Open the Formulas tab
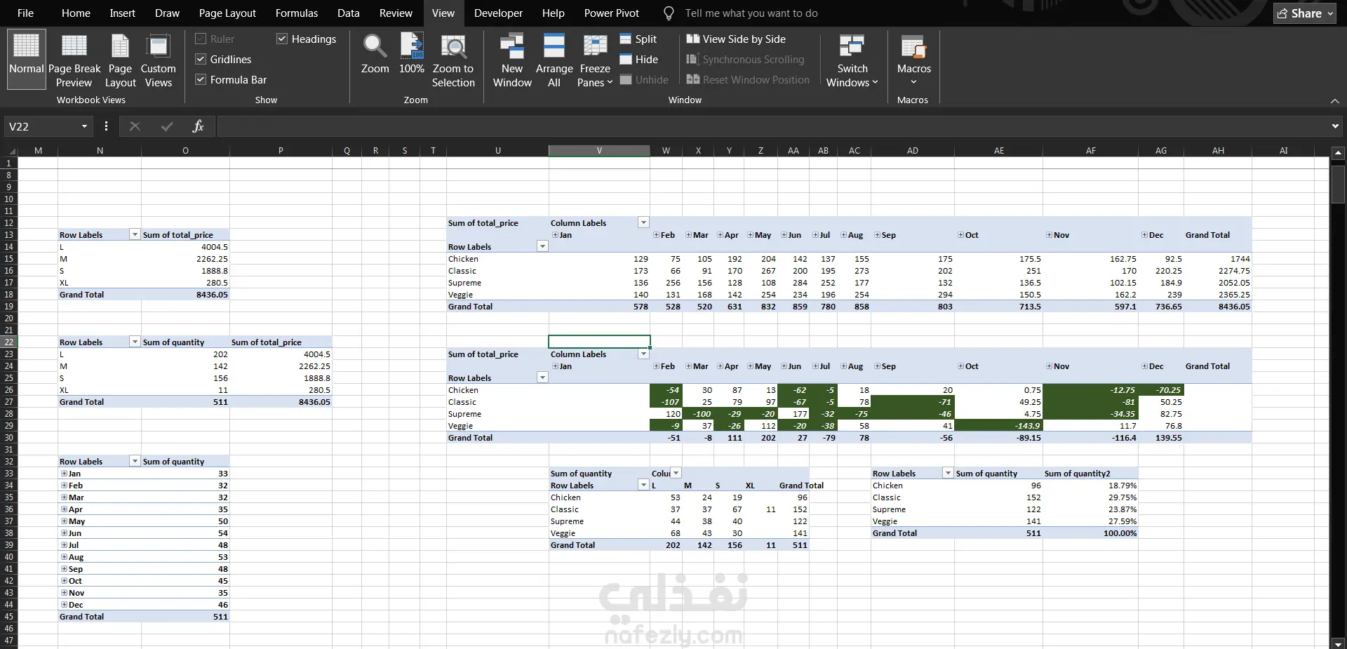 (x=297, y=13)
